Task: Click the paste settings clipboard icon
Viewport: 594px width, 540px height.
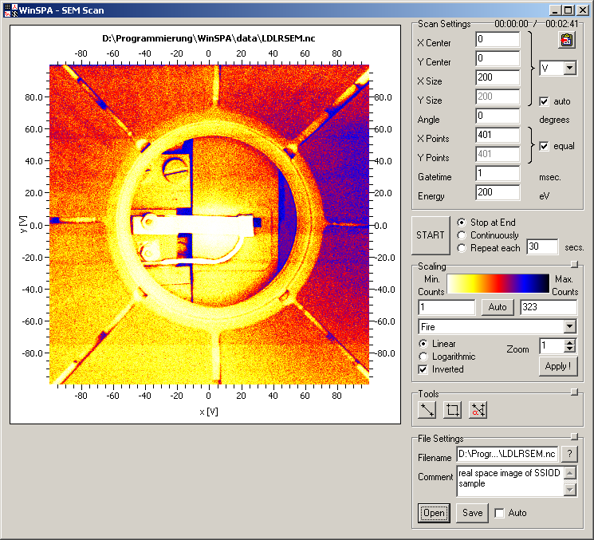Action: tap(567, 41)
